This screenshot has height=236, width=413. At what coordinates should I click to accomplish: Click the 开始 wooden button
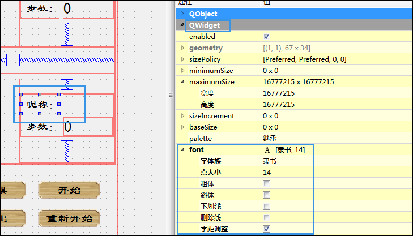tap(69, 190)
